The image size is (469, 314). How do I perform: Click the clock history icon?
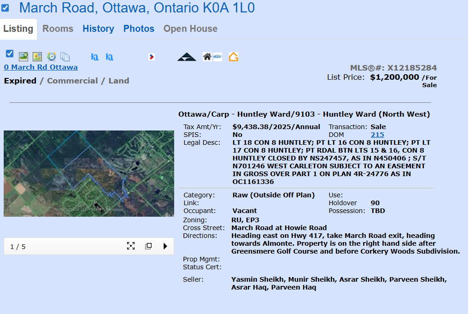(x=52, y=57)
